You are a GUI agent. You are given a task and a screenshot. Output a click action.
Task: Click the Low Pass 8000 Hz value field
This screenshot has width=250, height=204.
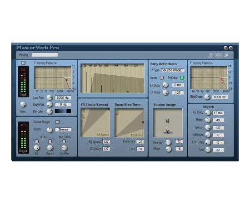(63, 97)
